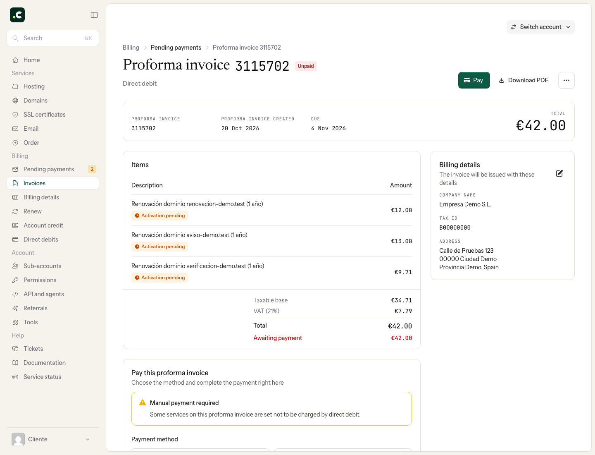Click the Manual payment required warning icon
595x455 pixels.
143,402
